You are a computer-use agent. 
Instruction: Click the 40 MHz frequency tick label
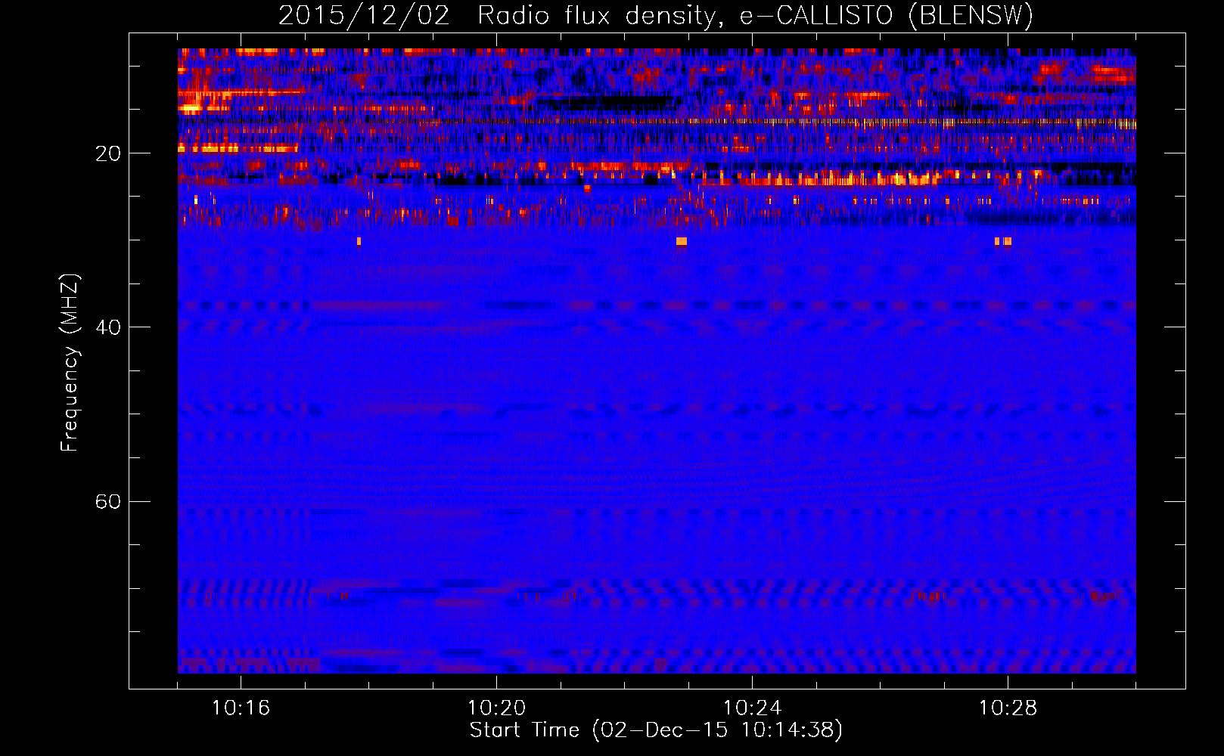(x=108, y=327)
